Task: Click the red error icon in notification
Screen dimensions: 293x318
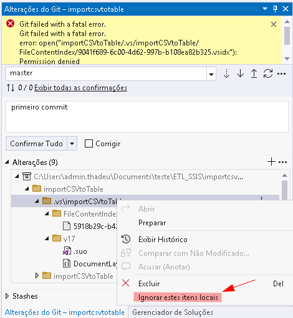Action: click(10, 24)
